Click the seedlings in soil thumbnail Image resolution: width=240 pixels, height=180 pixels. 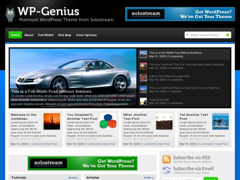coord(164,121)
